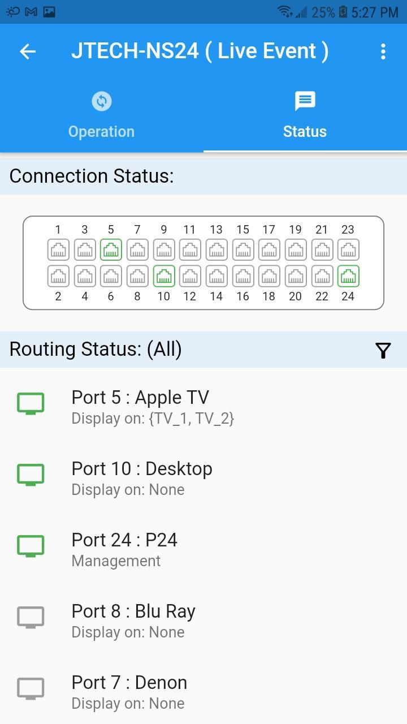Tap the port 1 jack icon
The height and width of the screenshot is (724, 407).
tap(58, 249)
